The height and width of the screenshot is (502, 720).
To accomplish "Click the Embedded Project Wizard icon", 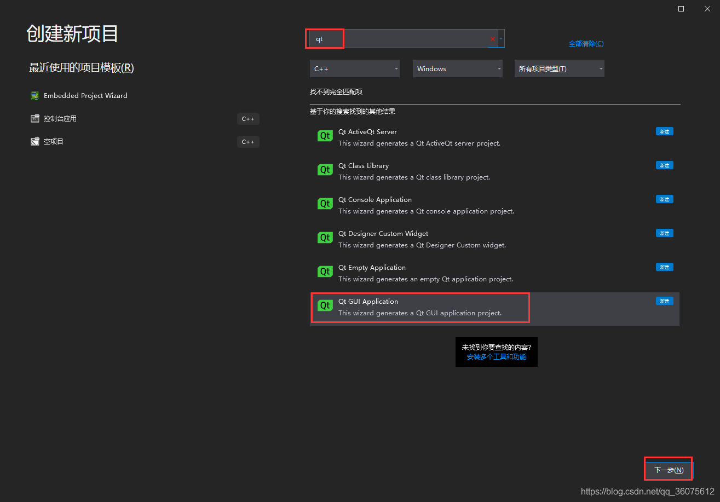I will (35, 96).
